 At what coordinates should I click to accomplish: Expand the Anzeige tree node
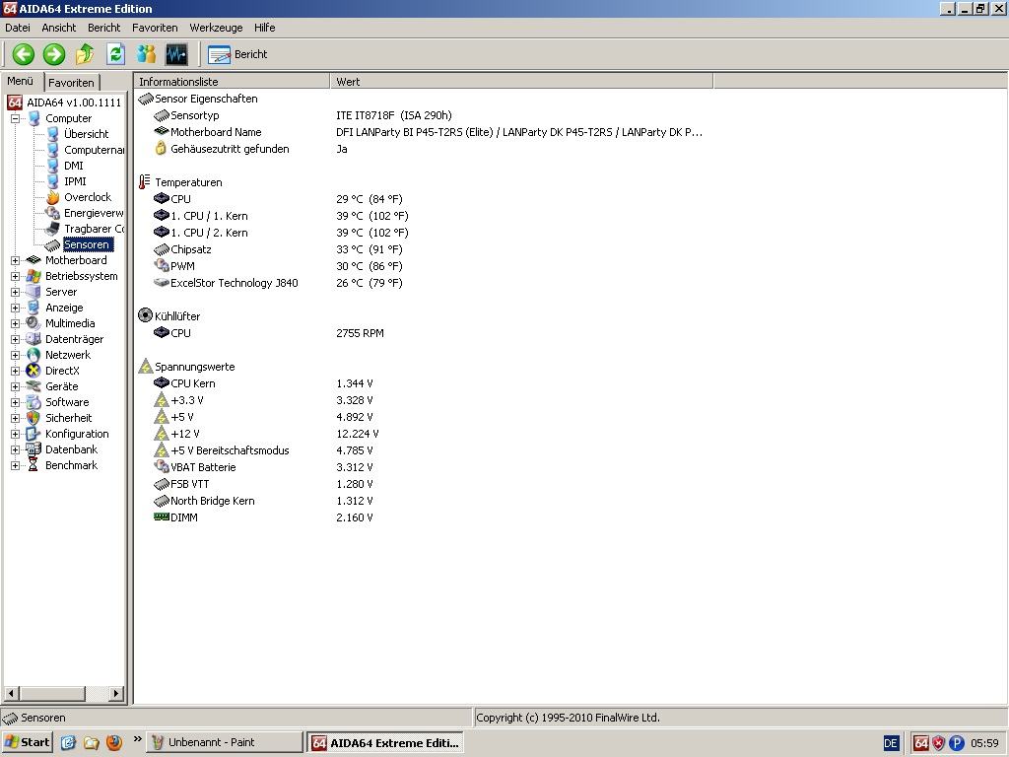15,308
